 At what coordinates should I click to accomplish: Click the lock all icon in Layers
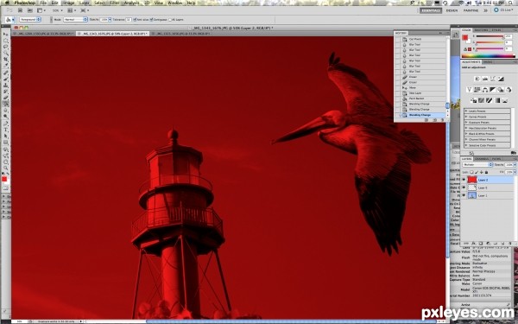click(x=486, y=172)
